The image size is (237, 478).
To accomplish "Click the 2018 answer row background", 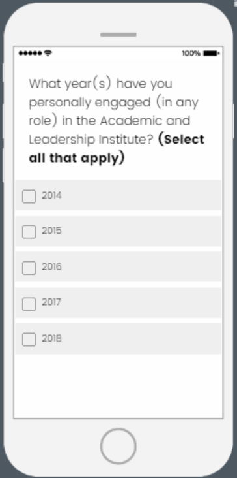I will point(118,339).
